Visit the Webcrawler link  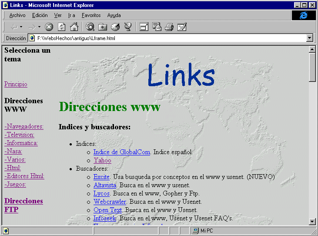pos(110,202)
